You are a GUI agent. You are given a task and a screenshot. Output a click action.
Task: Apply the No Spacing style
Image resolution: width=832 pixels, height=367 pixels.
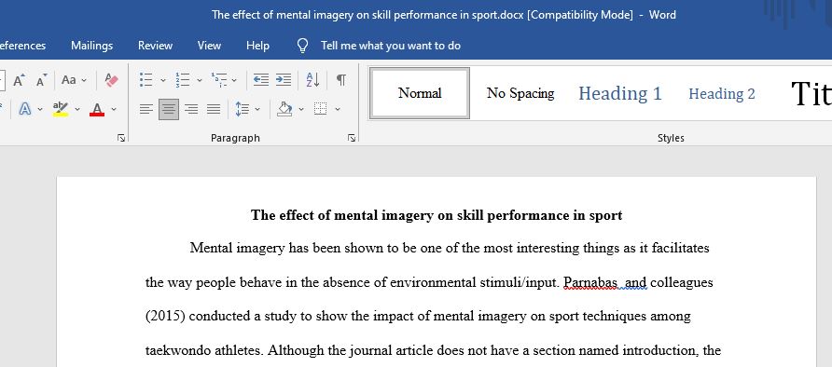[x=520, y=93]
